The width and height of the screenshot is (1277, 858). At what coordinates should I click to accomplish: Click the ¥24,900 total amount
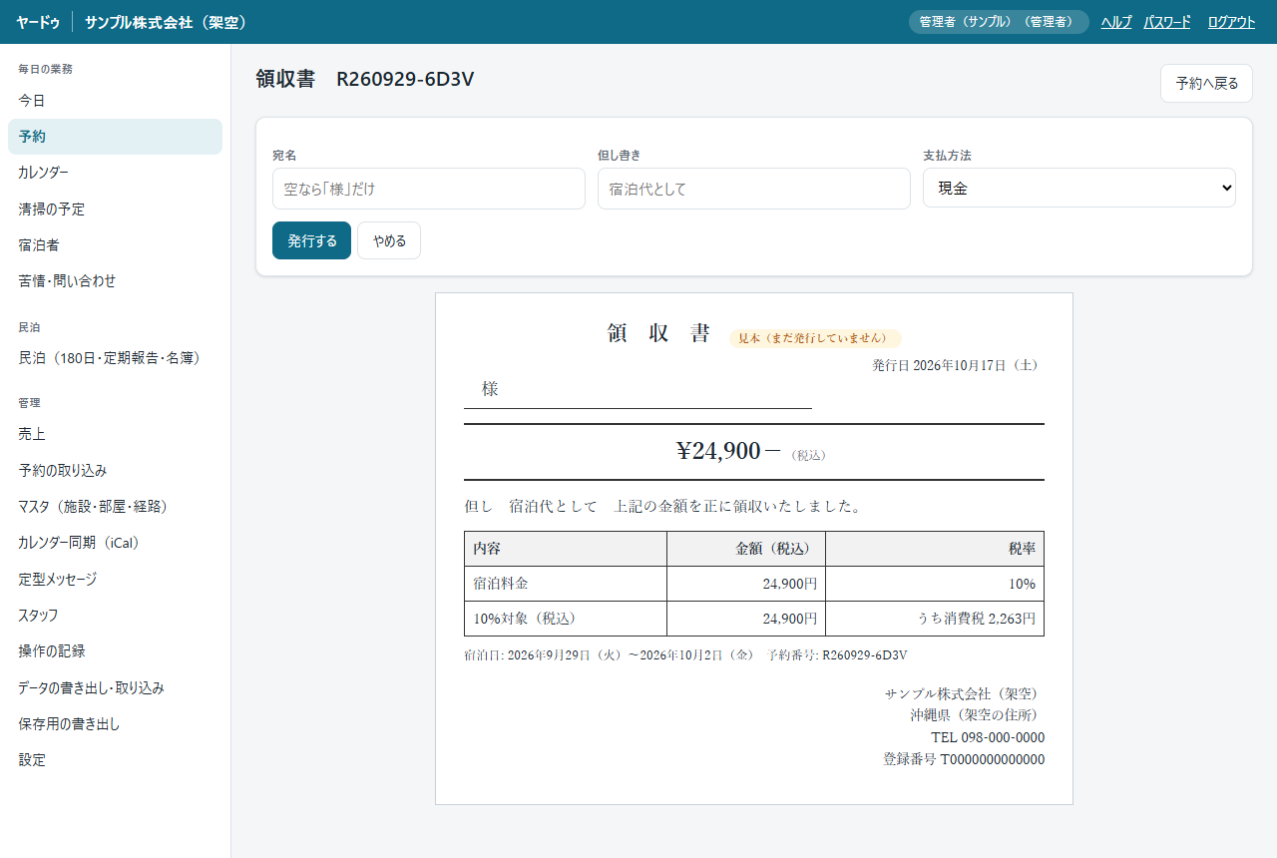click(x=729, y=451)
